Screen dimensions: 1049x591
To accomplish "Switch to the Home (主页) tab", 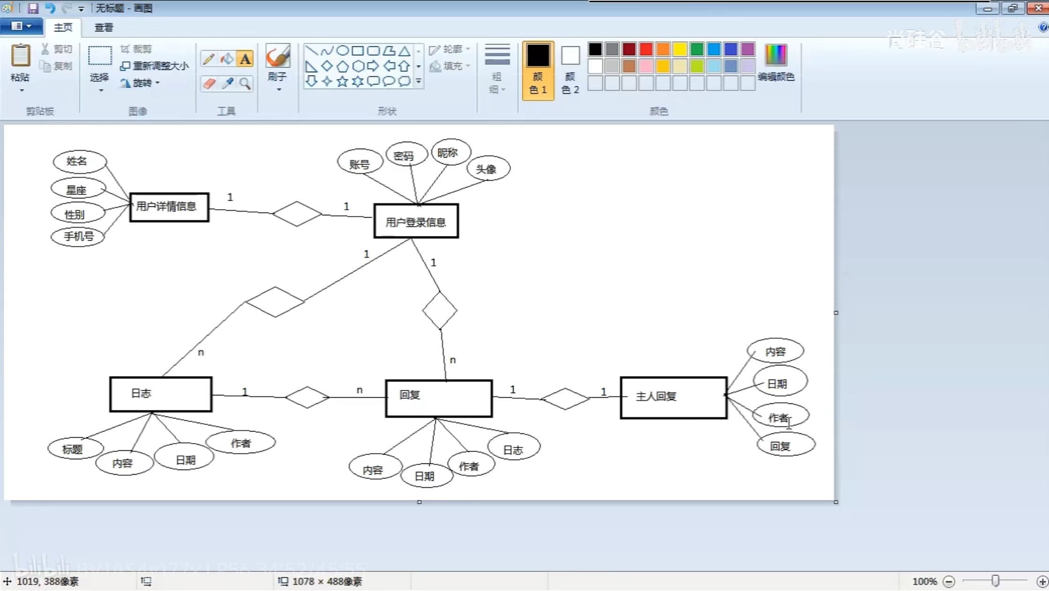I will [x=63, y=27].
